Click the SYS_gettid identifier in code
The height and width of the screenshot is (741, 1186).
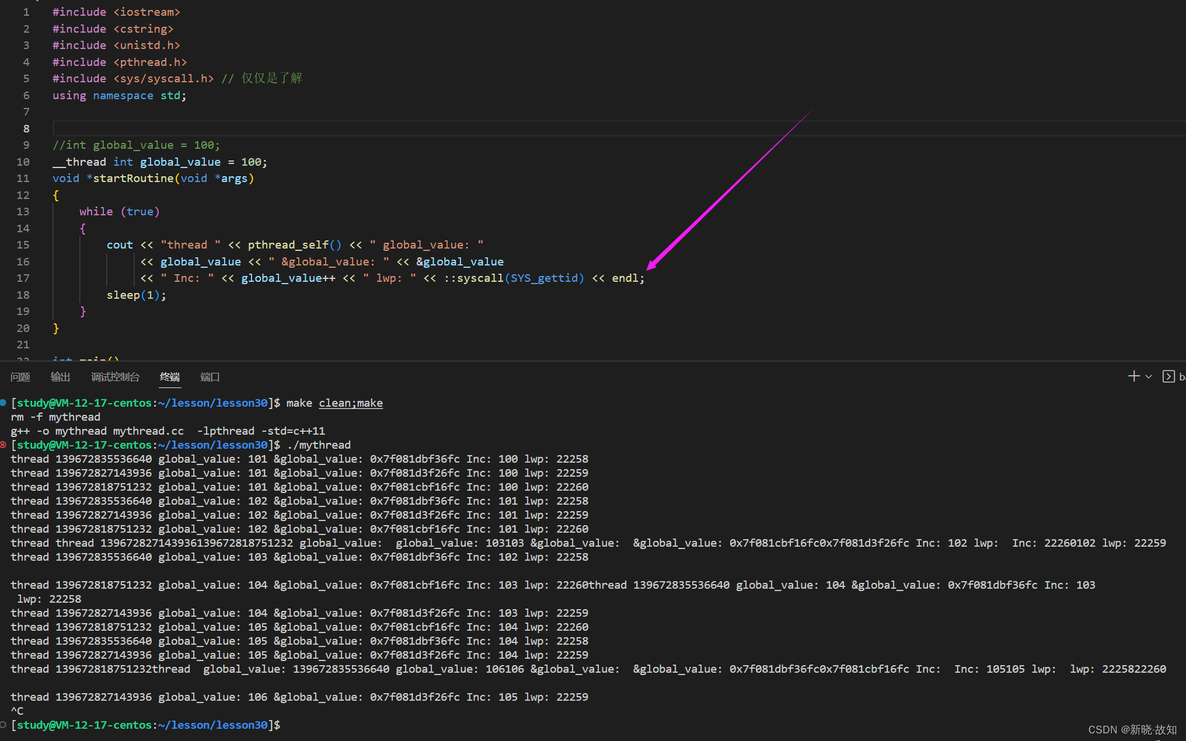pos(544,278)
